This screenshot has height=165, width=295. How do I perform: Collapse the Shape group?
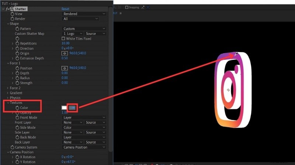tap(8, 24)
